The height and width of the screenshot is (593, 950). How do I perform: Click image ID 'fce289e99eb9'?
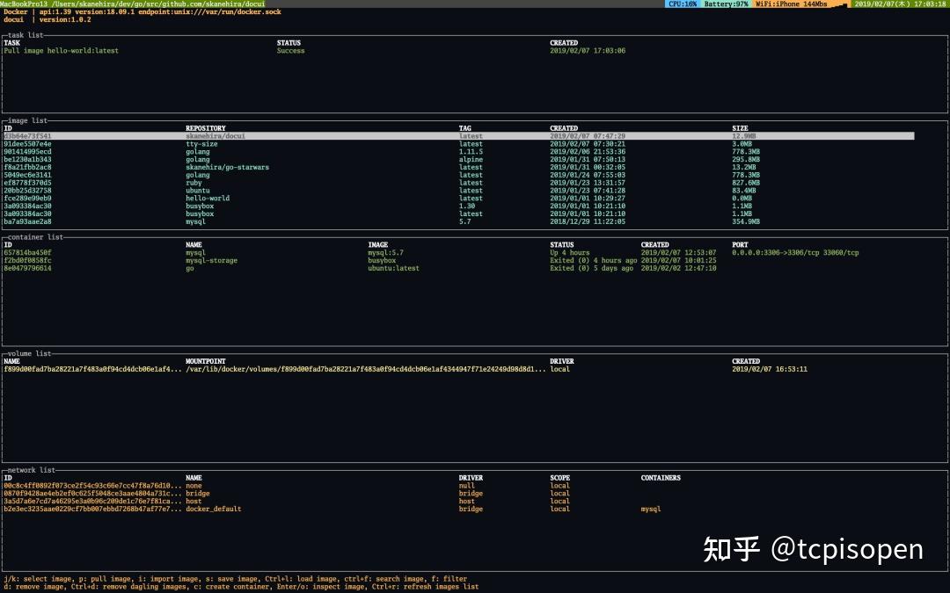27,198
